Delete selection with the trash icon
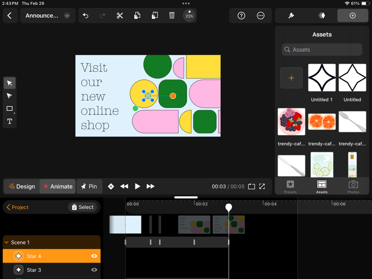372x279 pixels. (172, 15)
